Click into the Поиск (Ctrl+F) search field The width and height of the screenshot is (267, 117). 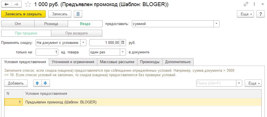[216, 83]
